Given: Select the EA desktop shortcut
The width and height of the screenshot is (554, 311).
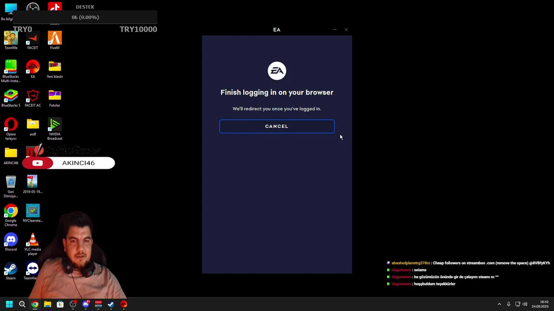Looking at the screenshot, I should [x=32, y=70].
